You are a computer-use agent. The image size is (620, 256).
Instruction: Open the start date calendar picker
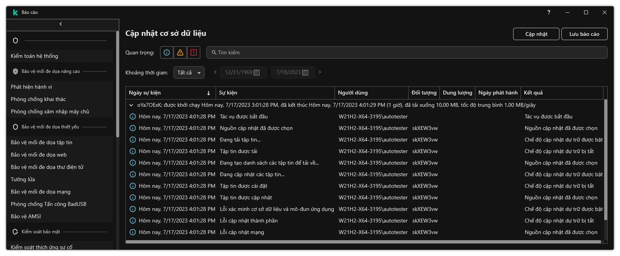[257, 72]
